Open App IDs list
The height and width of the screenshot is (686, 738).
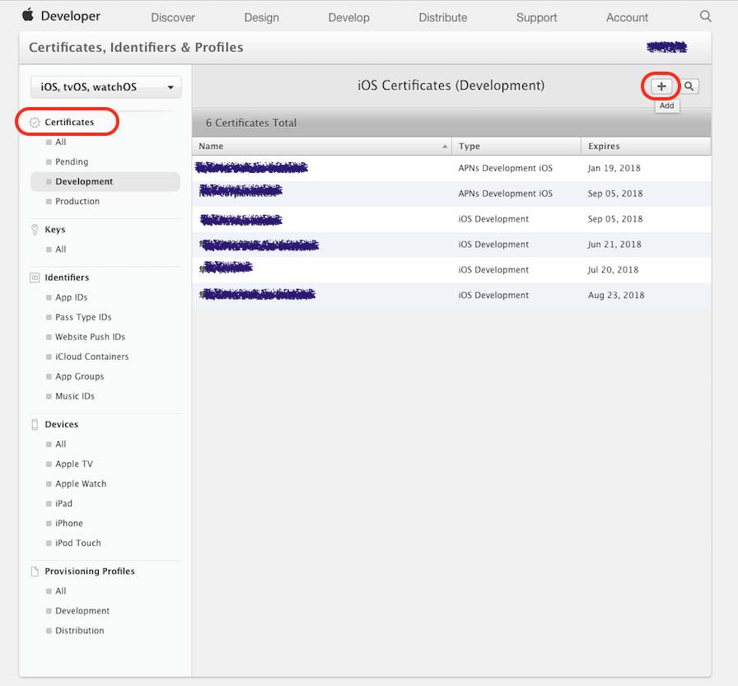point(71,297)
